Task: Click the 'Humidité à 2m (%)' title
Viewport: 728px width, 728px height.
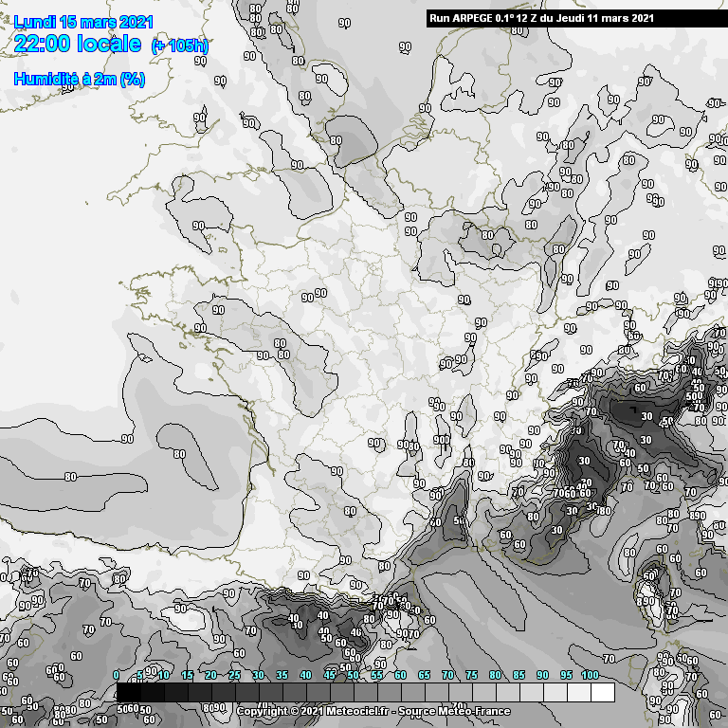Action: (80, 80)
